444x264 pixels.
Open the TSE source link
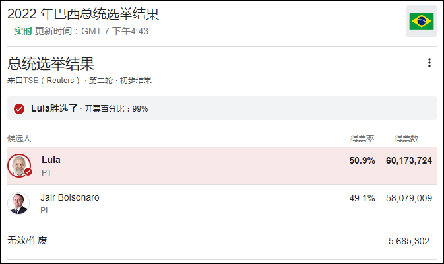click(x=30, y=81)
